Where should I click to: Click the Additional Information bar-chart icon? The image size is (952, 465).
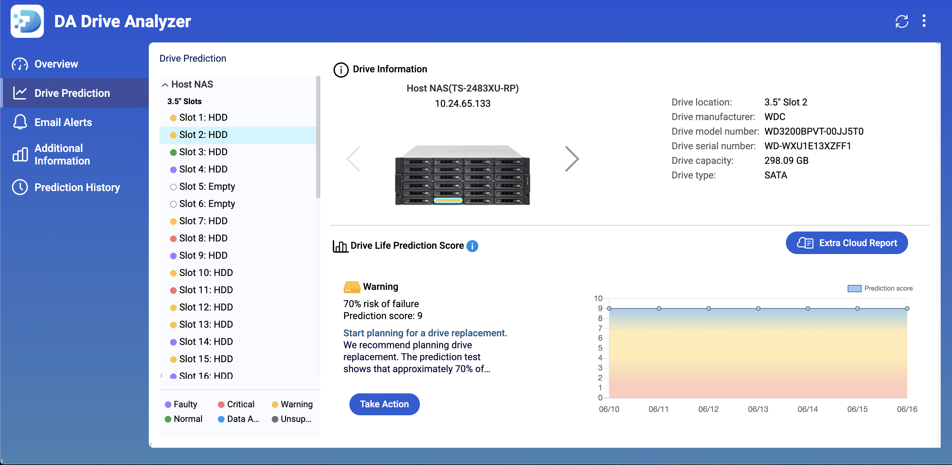(20, 154)
